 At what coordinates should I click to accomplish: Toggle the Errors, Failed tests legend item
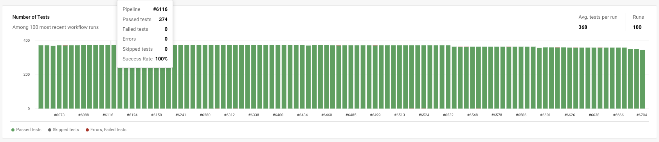pos(106,130)
